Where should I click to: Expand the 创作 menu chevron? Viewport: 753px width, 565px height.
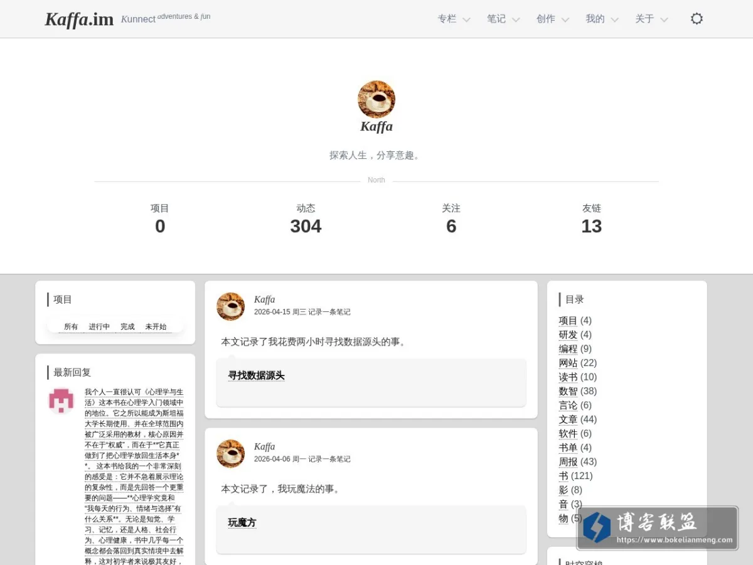click(565, 20)
